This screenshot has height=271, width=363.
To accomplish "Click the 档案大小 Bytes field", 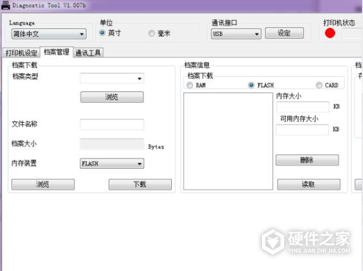I will [112, 144].
